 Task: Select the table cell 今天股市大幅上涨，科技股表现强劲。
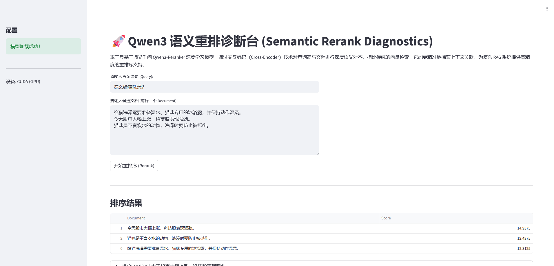point(252,228)
